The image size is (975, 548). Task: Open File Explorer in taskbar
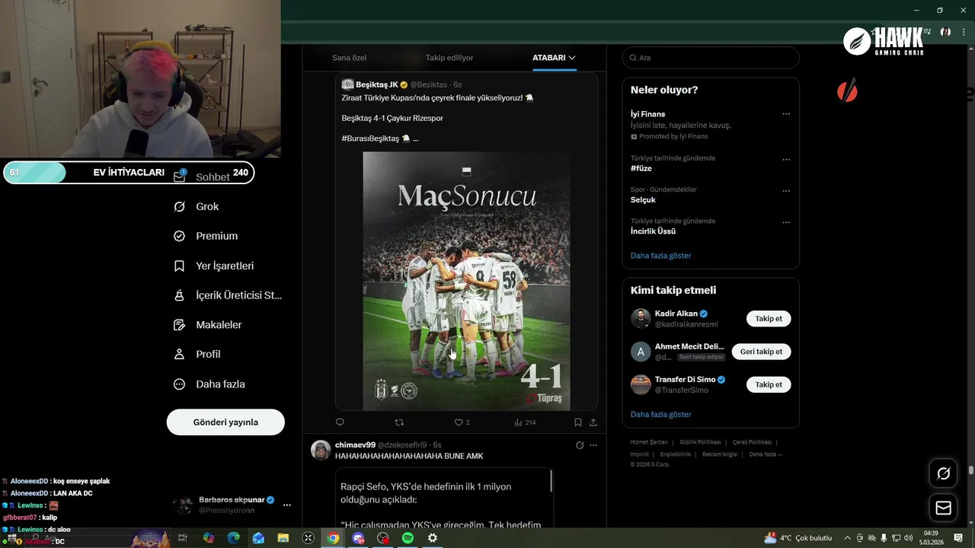[x=283, y=538]
